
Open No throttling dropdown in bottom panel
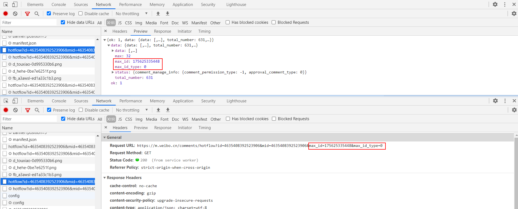click(x=132, y=110)
